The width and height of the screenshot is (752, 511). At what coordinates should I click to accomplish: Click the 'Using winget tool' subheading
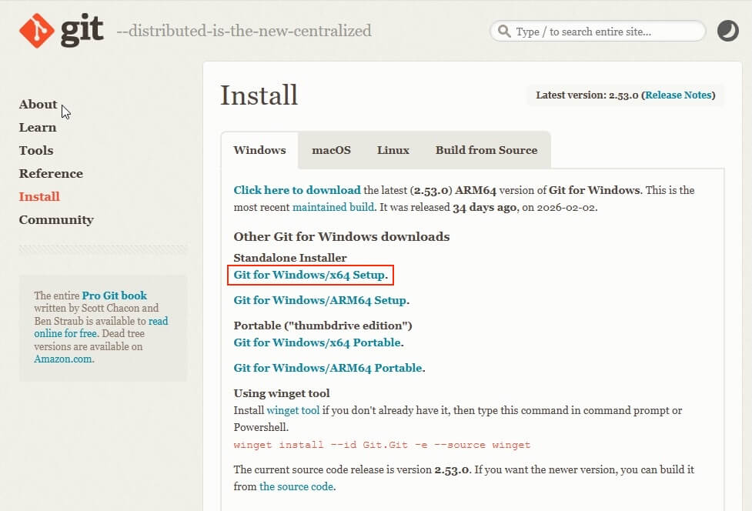[282, 393]
